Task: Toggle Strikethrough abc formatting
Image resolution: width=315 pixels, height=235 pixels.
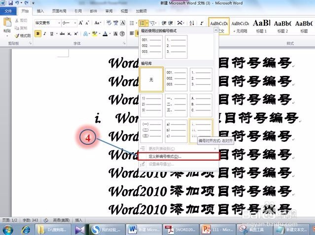Action: (62, 34)
